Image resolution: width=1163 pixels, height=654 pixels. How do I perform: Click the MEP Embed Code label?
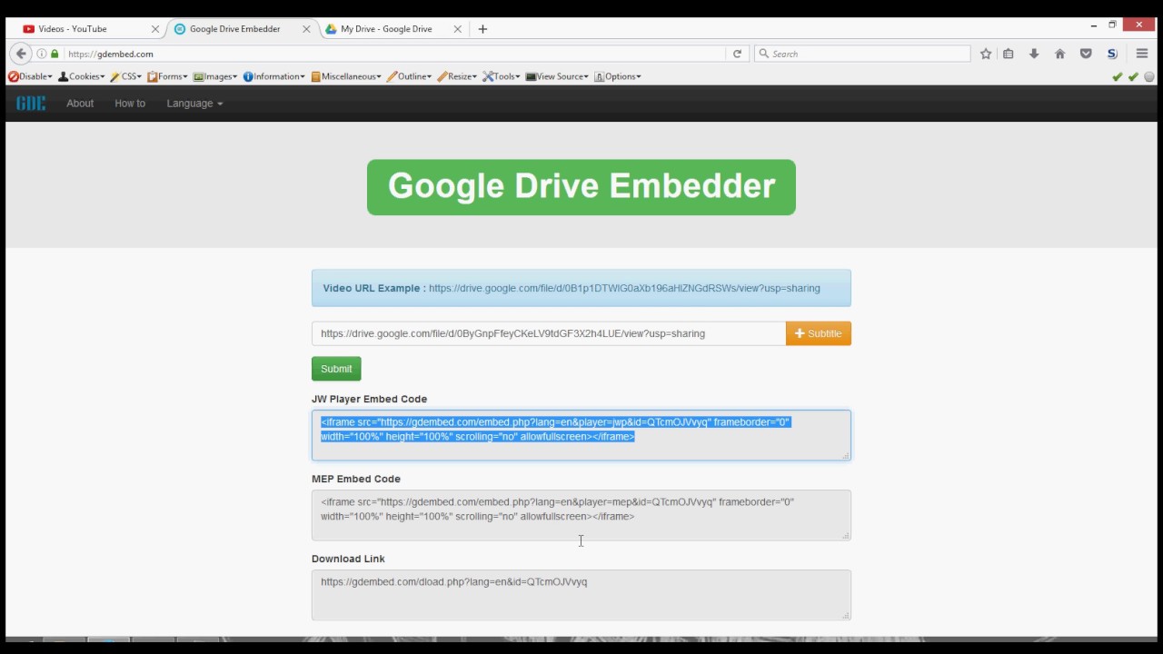(356, 479)
